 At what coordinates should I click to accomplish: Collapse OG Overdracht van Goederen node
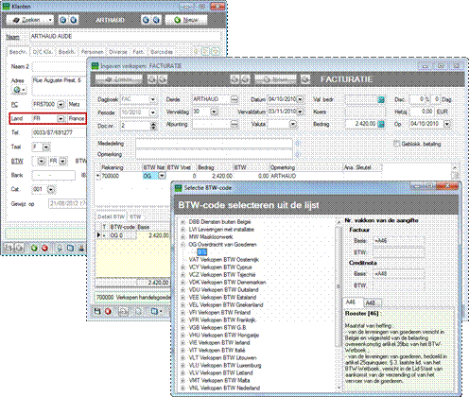click(182, 245)
